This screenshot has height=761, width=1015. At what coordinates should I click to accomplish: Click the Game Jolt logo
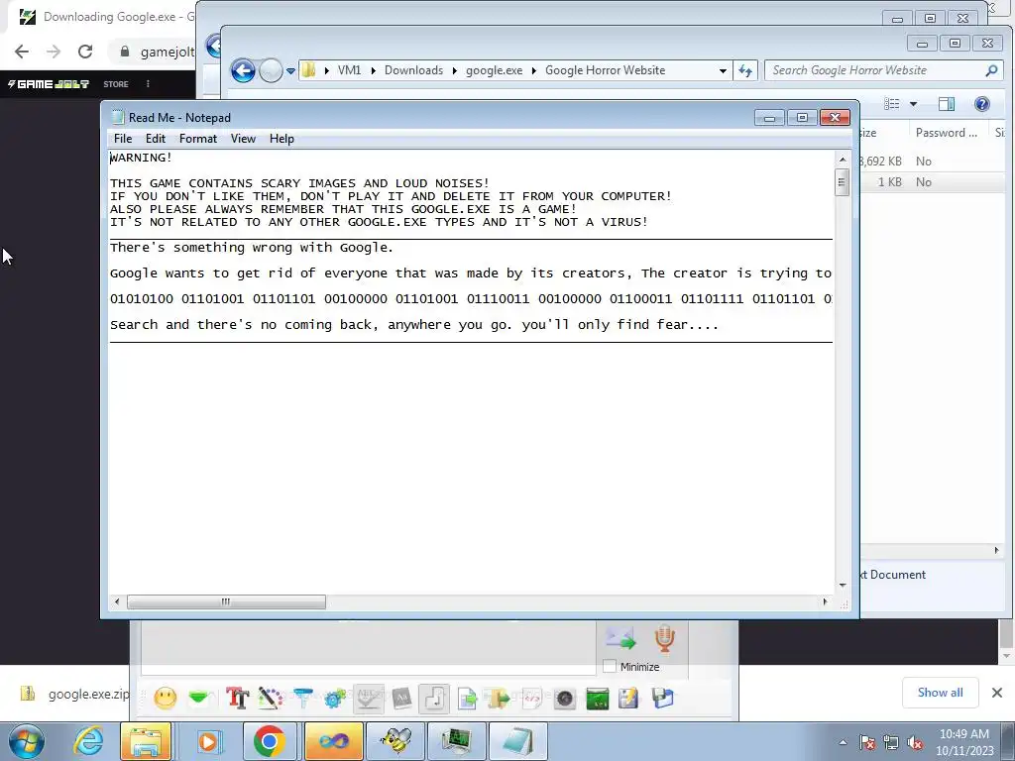click(49, 84)
